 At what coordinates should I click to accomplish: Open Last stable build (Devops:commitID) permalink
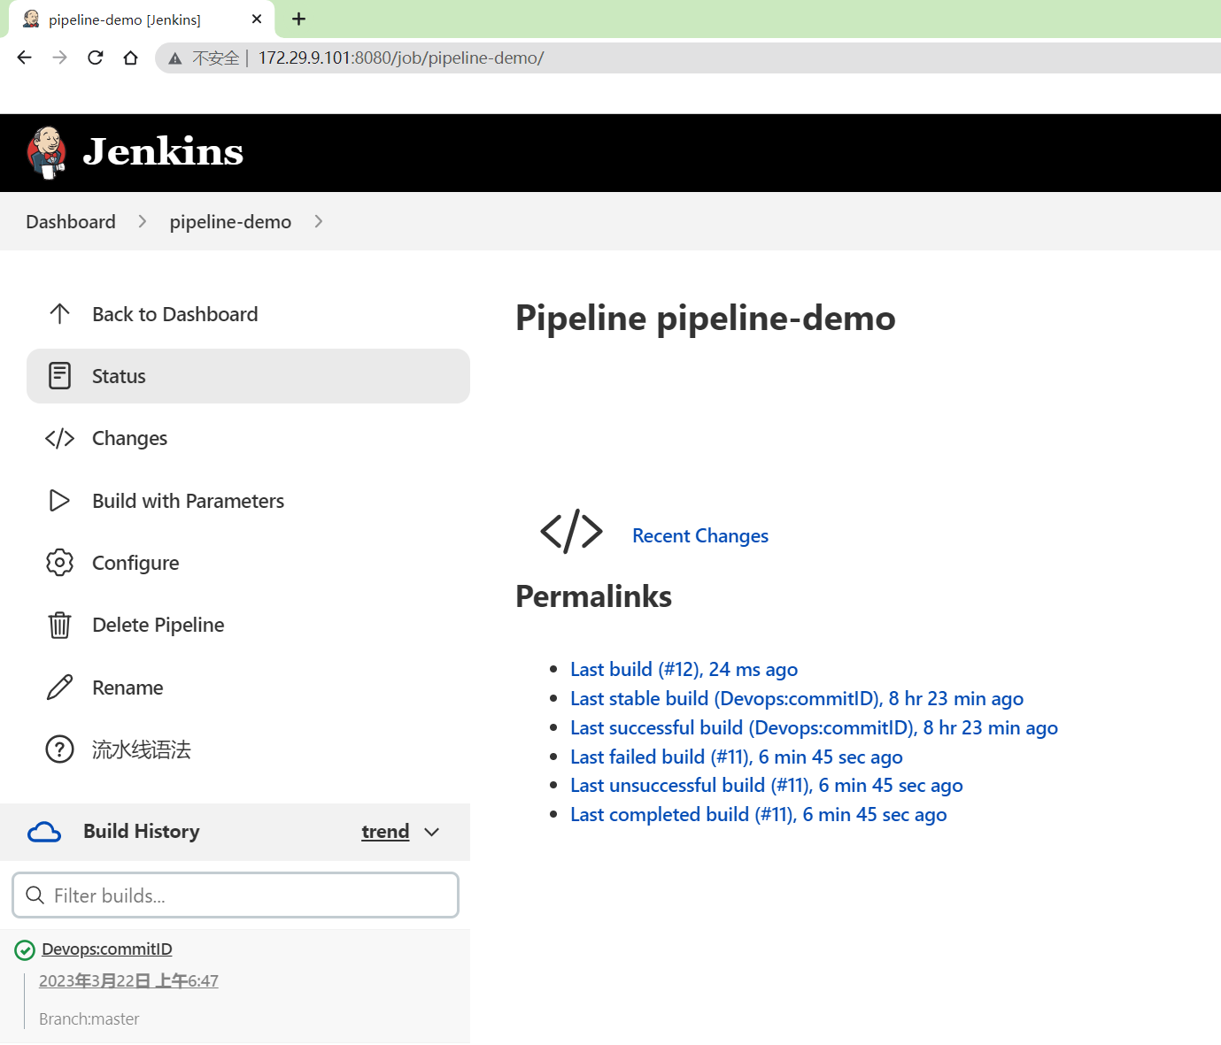coord(797,699)
